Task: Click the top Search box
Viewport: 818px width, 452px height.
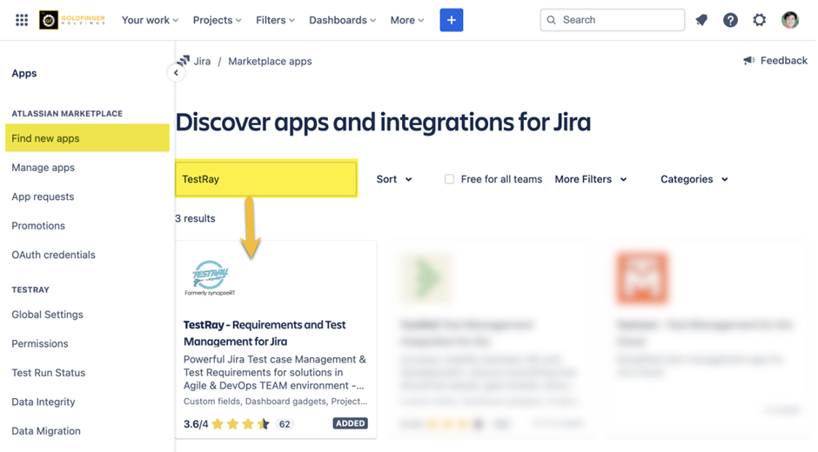Action: pos(612,20)
